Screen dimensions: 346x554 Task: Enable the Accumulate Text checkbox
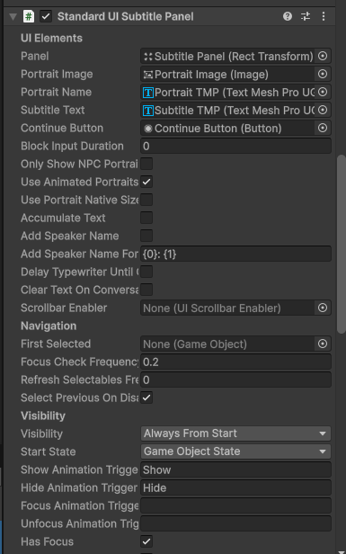click(146, 218)
